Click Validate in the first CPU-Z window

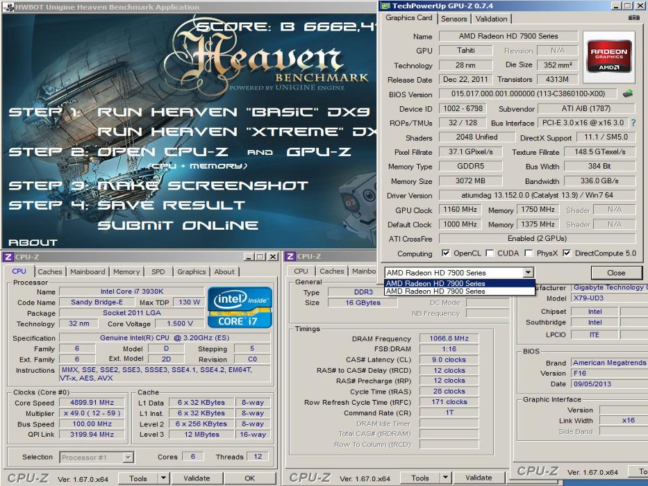coord(197,478)
